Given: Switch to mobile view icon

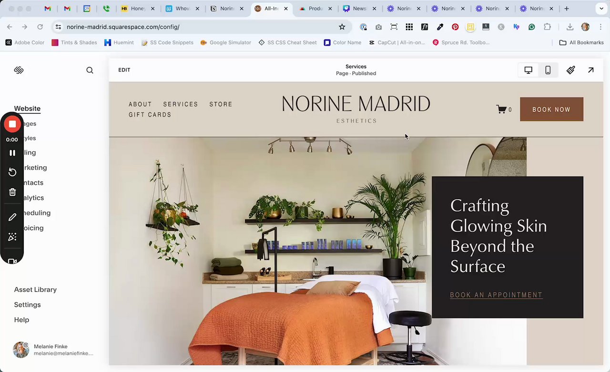Looking at the screenshot, I should pyautogui.click(x=548, y=70).
